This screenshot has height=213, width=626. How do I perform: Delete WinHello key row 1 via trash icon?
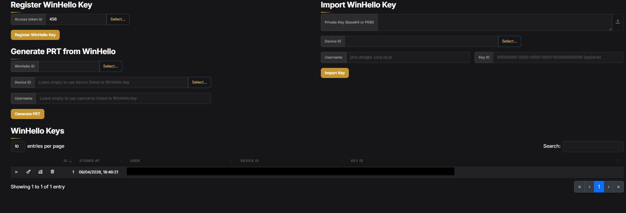53,172
